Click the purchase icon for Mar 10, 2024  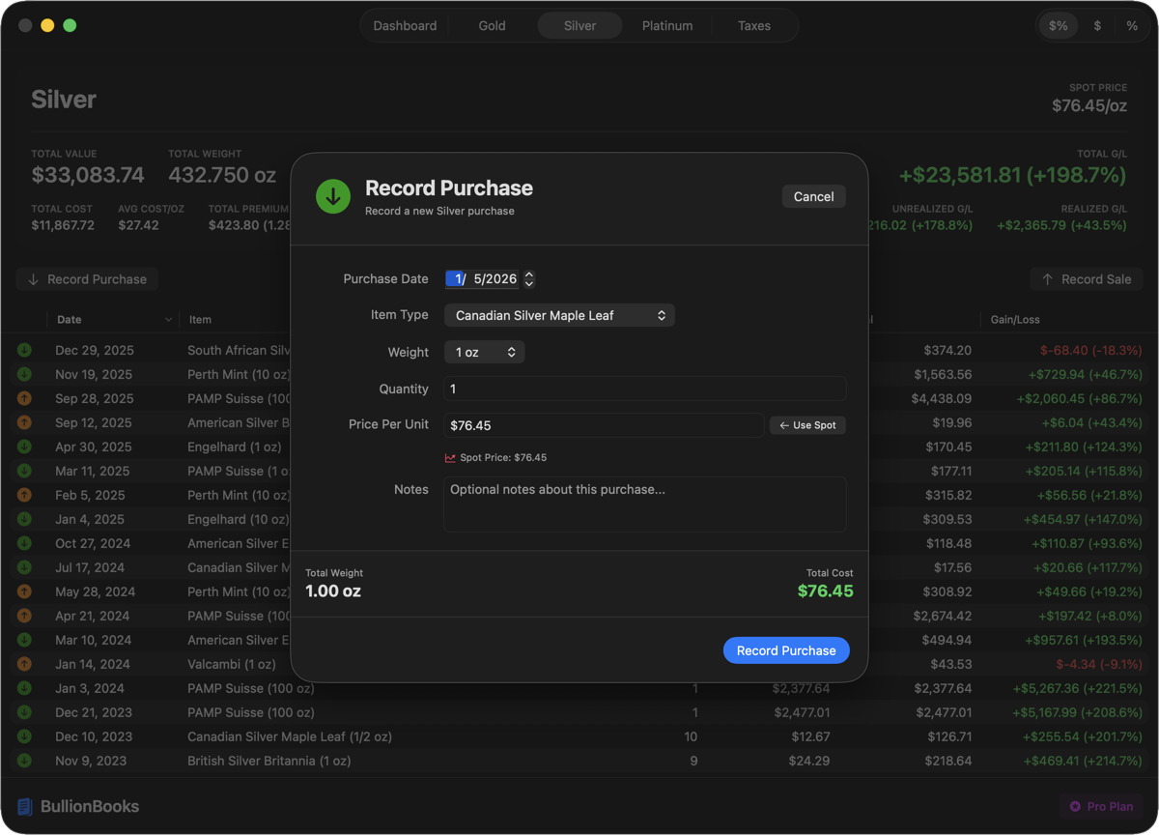coord(24,640)
